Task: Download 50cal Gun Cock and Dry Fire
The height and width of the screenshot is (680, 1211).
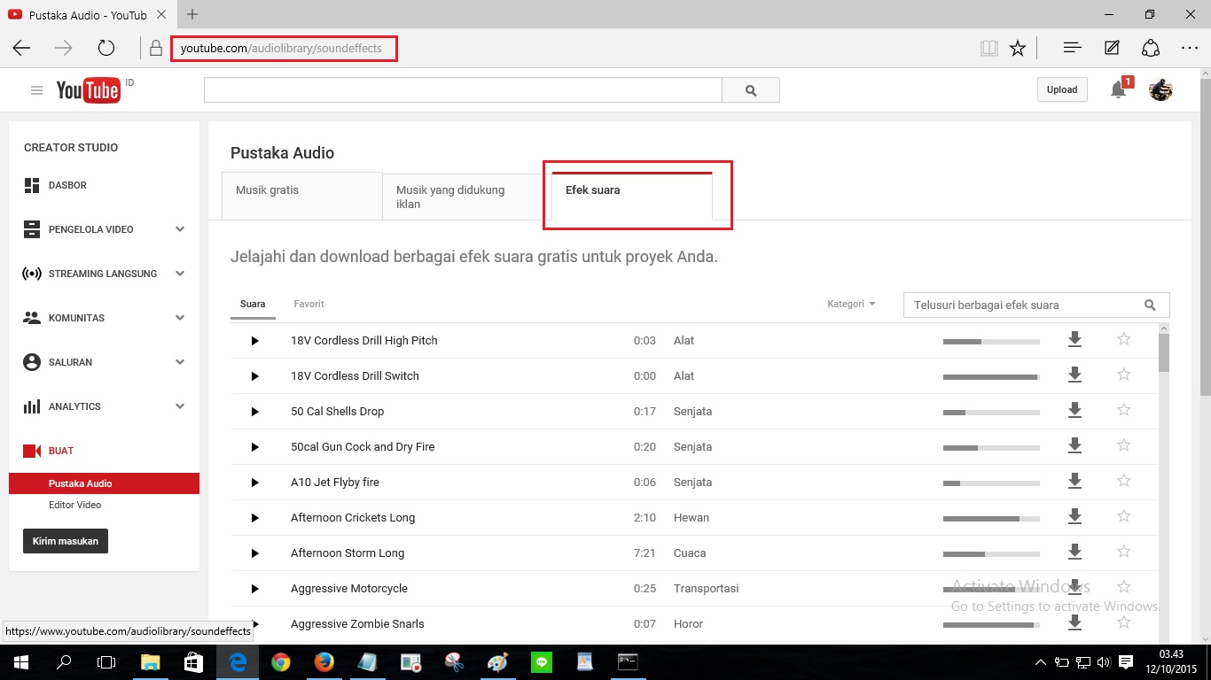Action: 1074,445
